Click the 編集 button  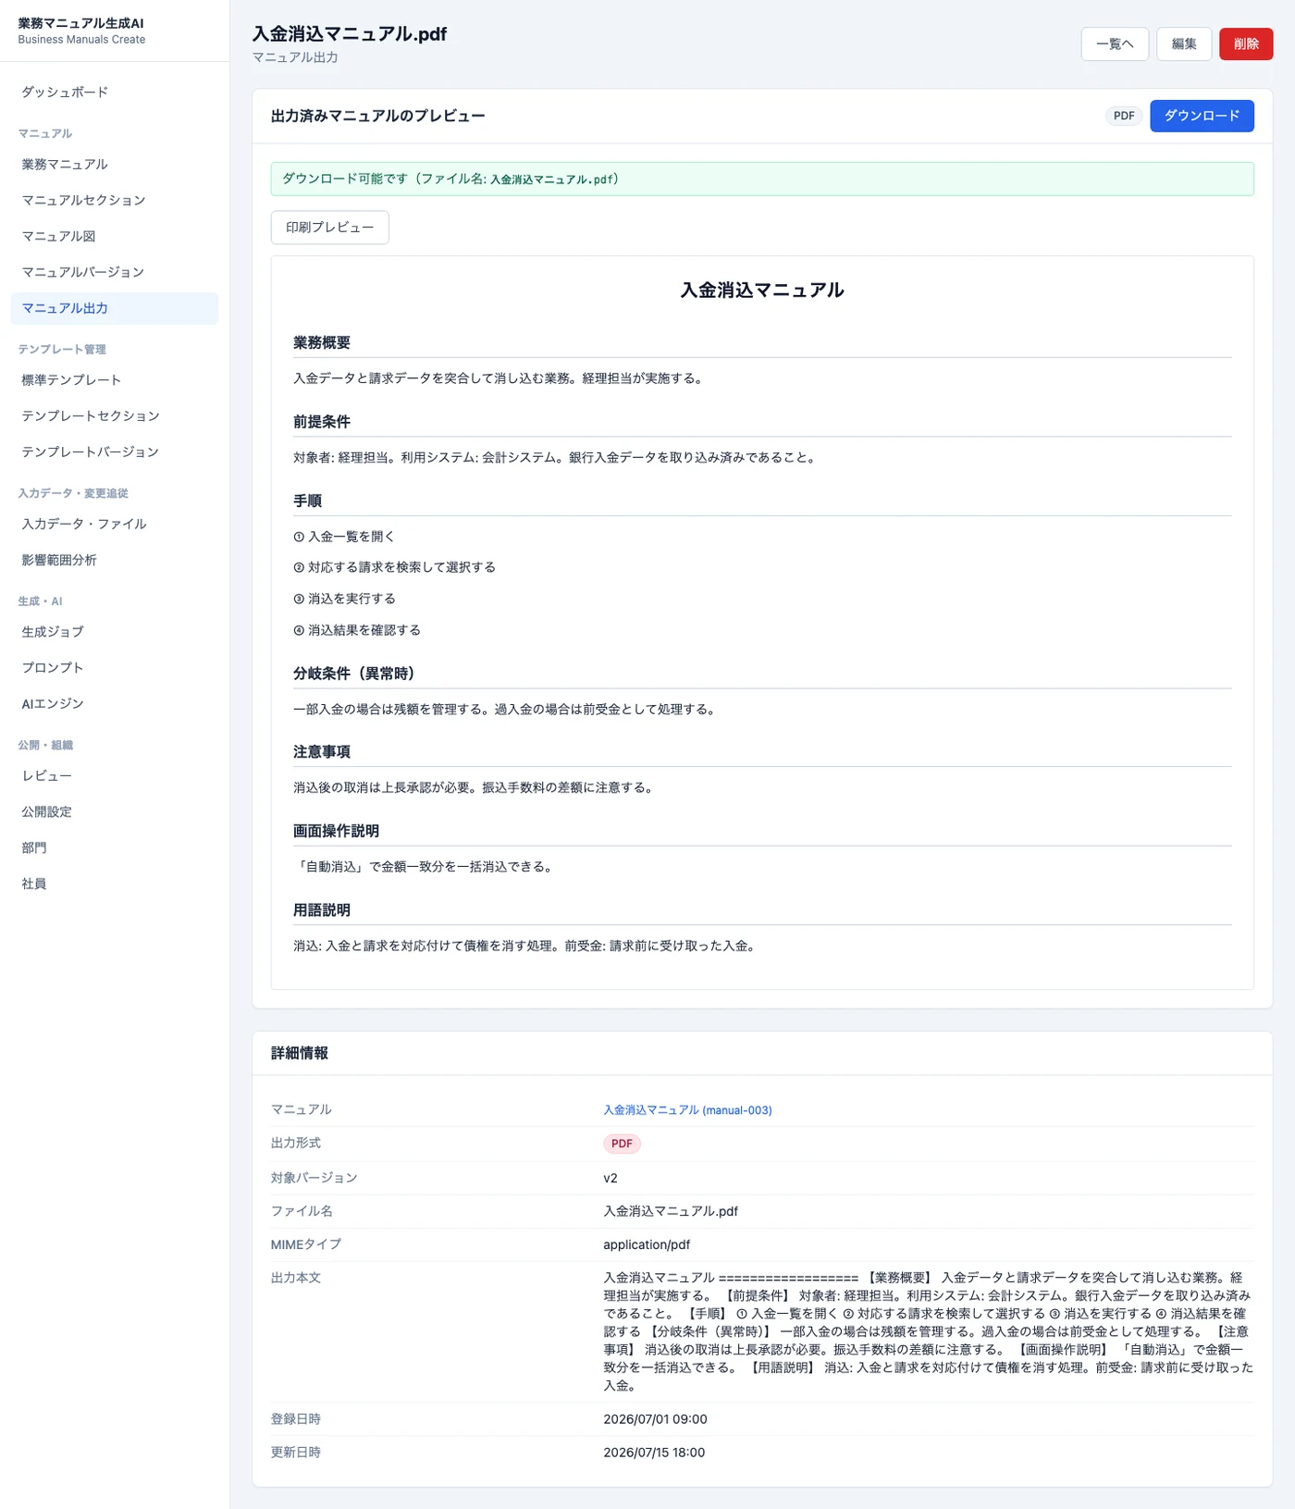[x=1184, y=43]
